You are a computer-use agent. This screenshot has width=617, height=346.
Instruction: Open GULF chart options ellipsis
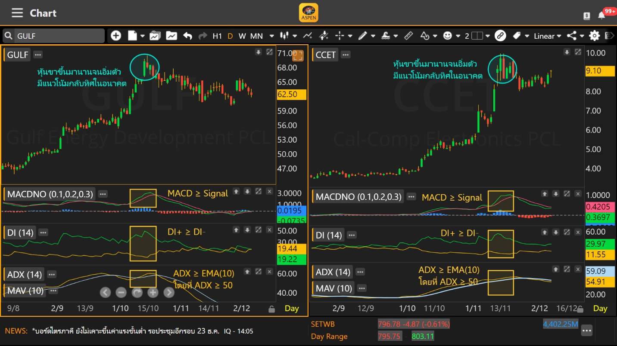click(x=38, y=55)
